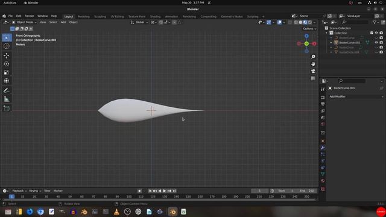The width and height of the screenshot is (386, 217).
Task: Click the outliner search field
Action: point(354,22)
